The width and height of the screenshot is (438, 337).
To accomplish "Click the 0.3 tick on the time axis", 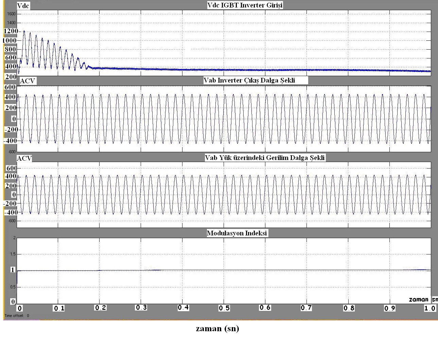I will [141, 307].
